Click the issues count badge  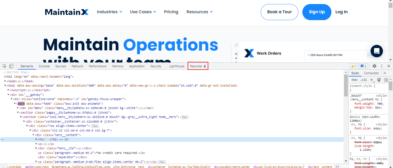point(363,66)
